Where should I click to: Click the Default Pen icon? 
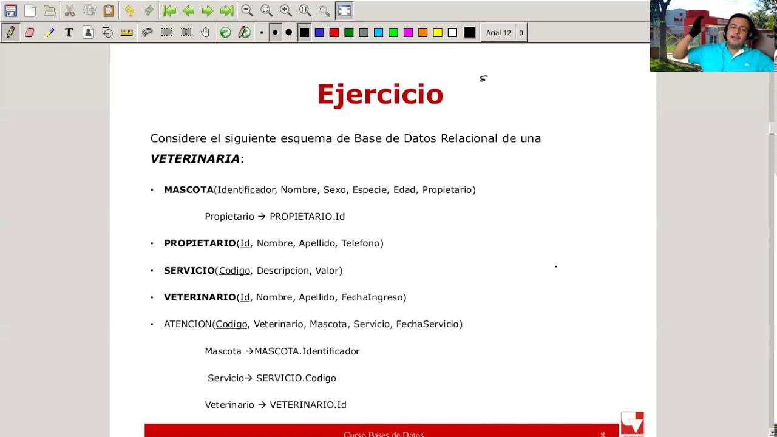pyautogui.click(x=245, y=33)
